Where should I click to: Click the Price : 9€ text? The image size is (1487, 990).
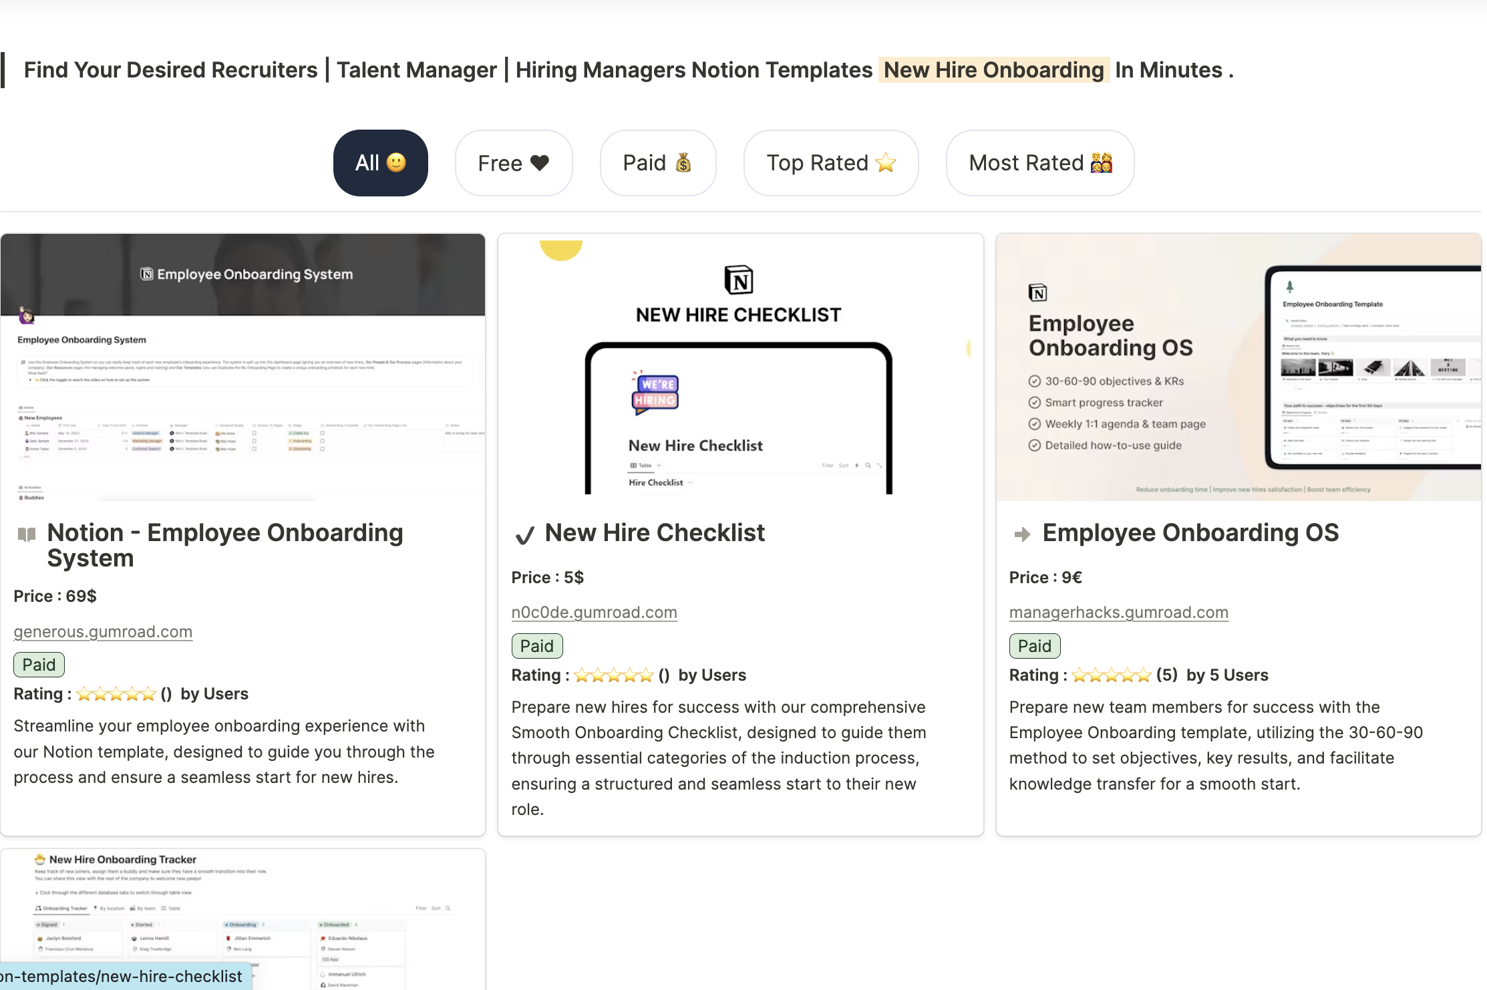1045,577
